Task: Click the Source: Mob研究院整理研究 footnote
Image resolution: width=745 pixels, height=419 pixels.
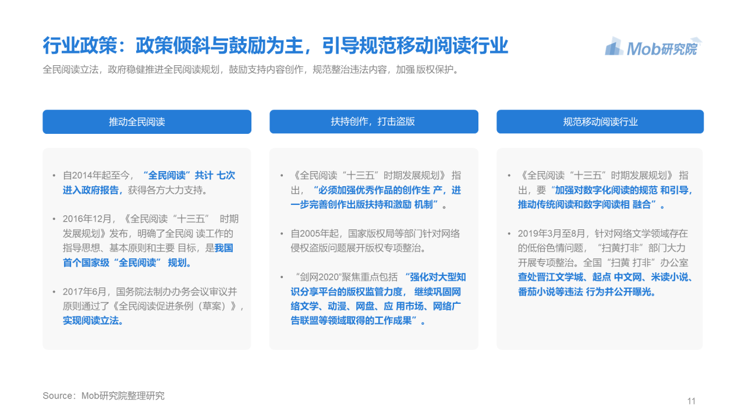Action: [104, 396]
